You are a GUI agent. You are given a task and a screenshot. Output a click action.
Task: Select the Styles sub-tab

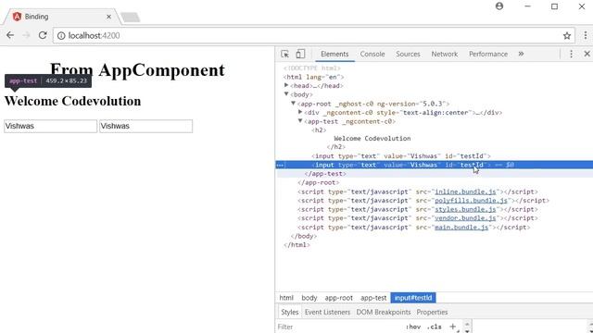click(x=290, y=313)
